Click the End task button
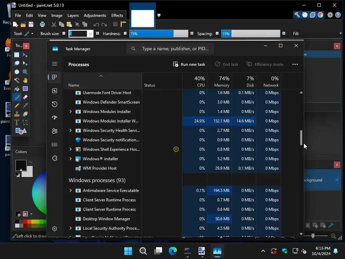Image resolution: width=345 pixels, height=259 pixels. [226, 64]
